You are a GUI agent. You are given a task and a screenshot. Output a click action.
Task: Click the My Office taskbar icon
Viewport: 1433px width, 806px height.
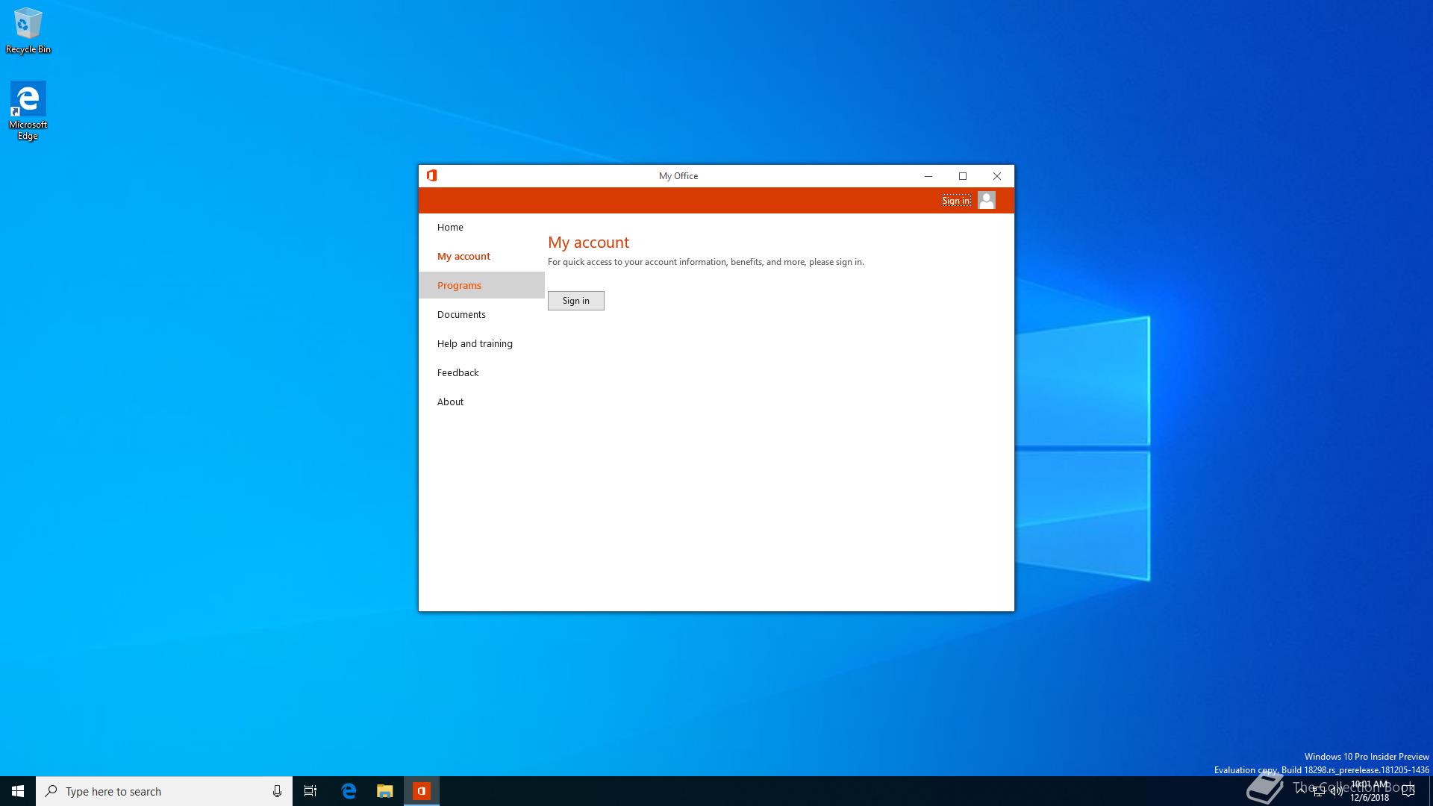(x=422, y=791)
